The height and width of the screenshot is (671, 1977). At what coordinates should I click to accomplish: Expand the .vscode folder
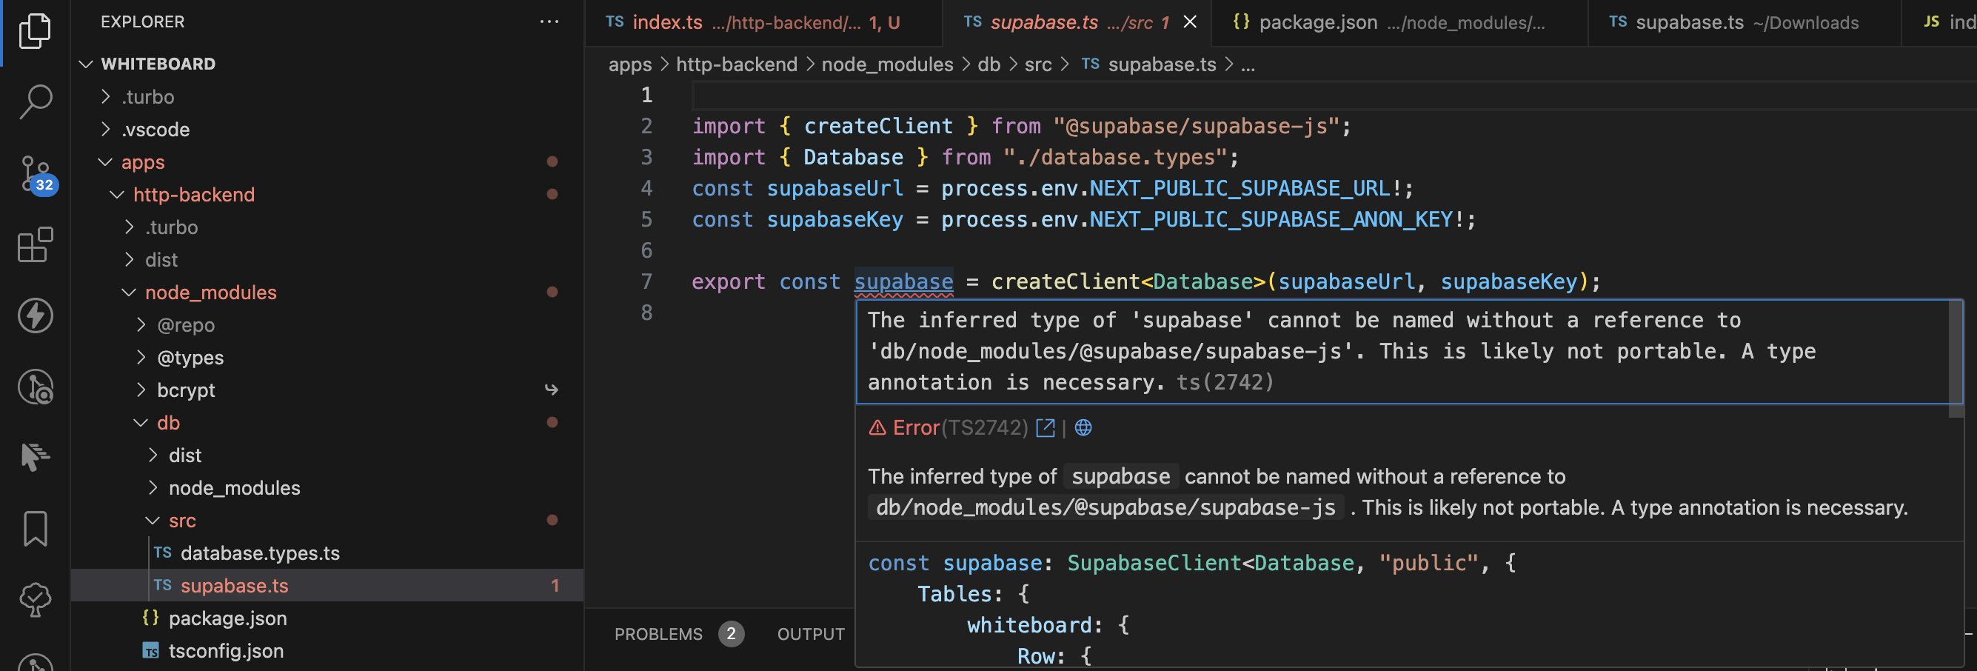106,129
